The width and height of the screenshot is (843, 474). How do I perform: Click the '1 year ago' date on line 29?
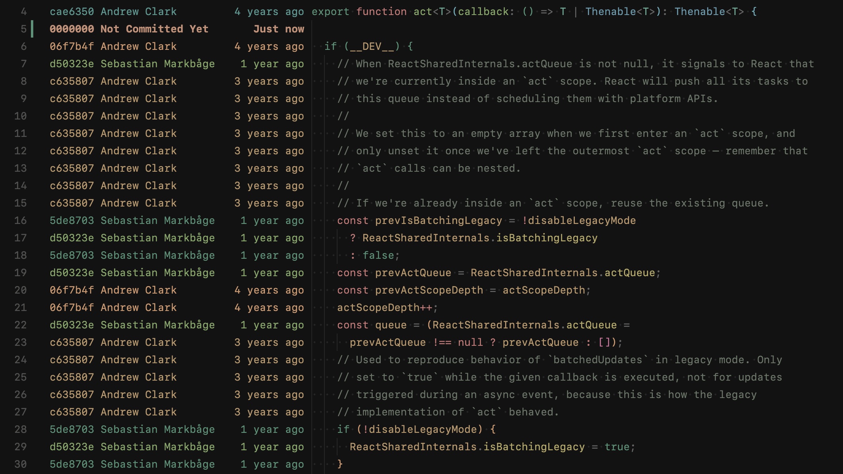click(x=272, y=447)
